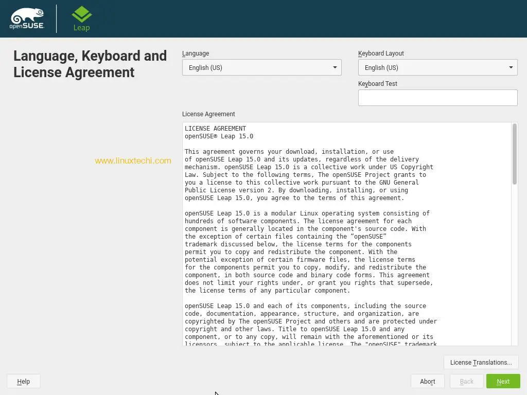The width and height of the screenshot is (527, 395).
Task: Click the 'openSUSE® Leap 15.0' line
Action: click(219, 136)
